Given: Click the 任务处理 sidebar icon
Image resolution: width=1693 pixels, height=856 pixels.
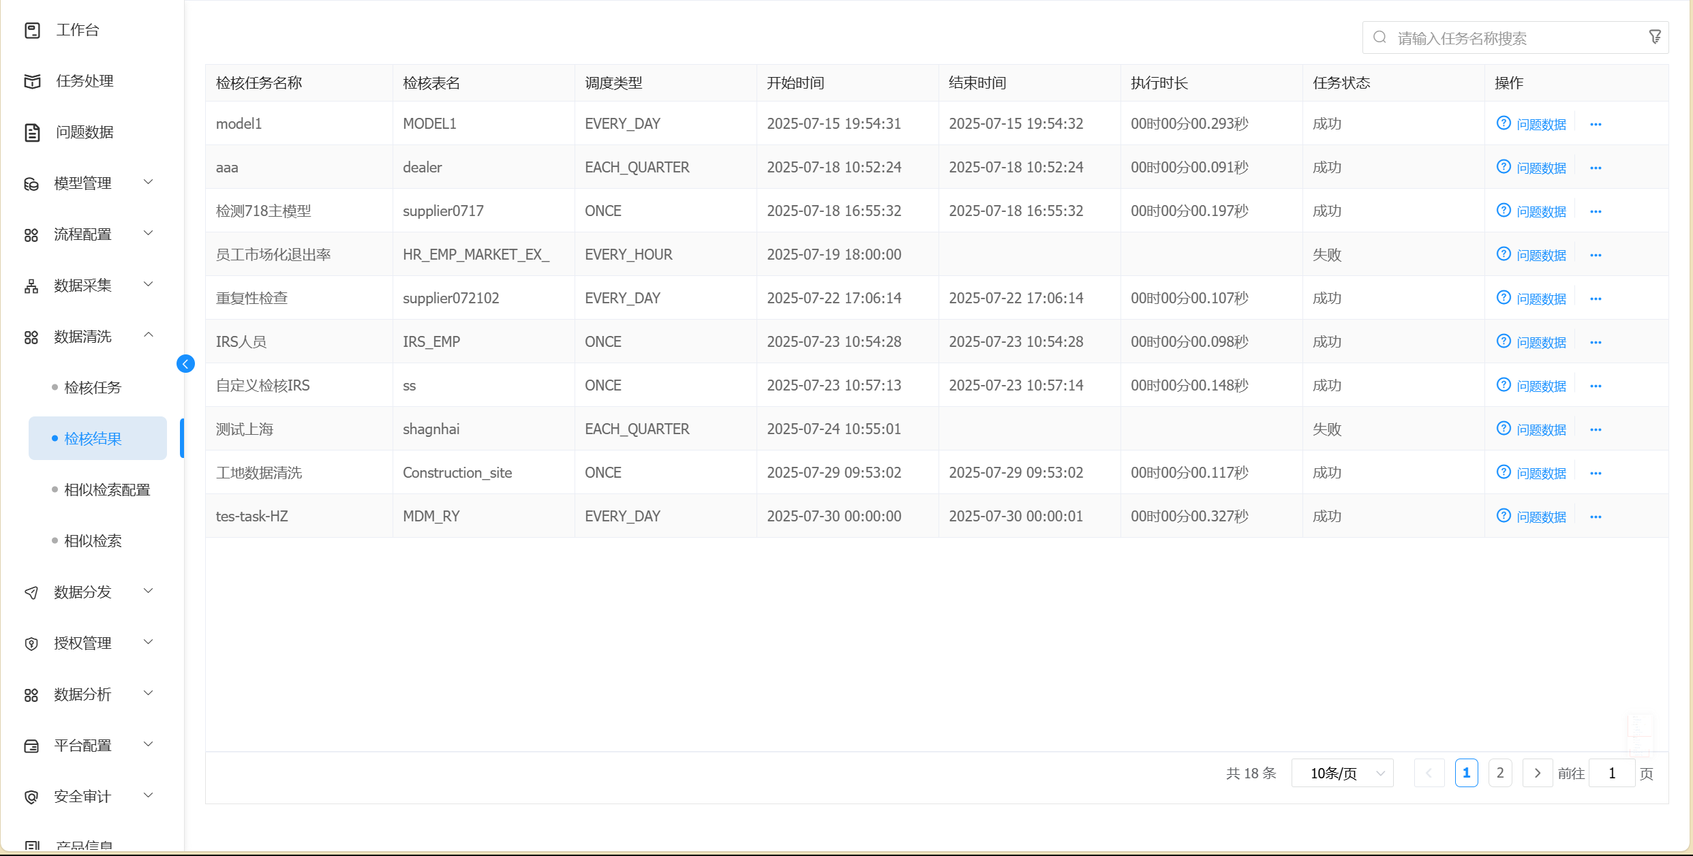Looking at the screenshot, I should coord(32,81).
